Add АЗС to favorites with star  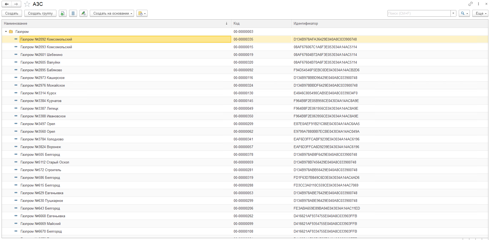coord(27,4)
